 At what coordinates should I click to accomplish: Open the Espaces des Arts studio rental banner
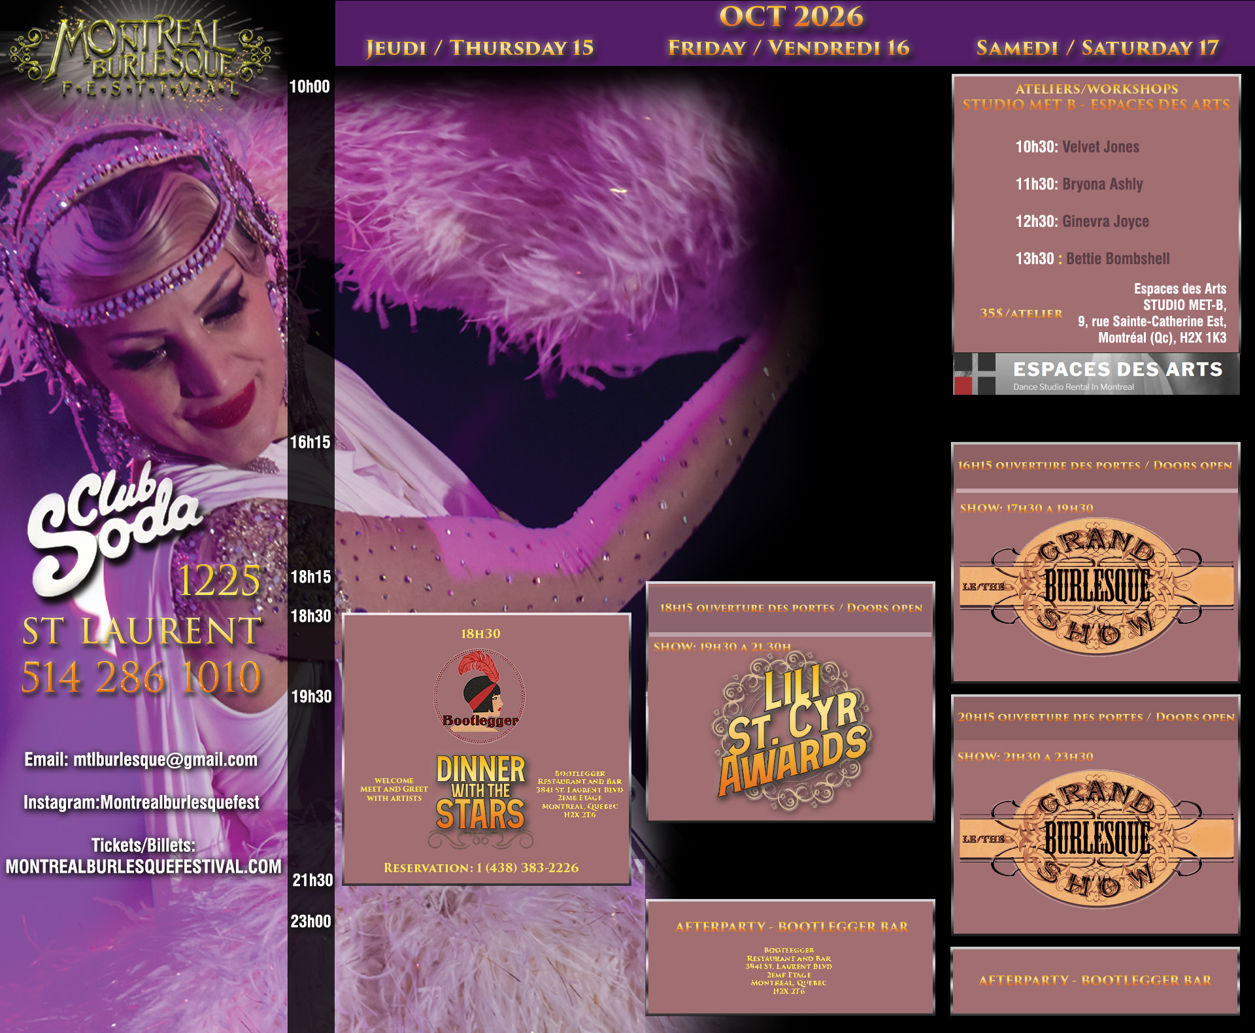1096,374
